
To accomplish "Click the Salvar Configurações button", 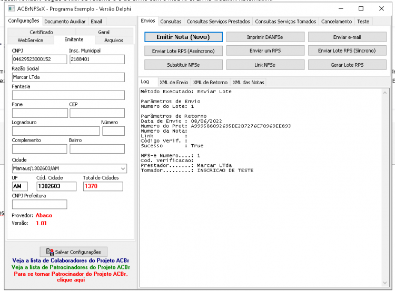I will pyautogui.click(x=74, y=252).
